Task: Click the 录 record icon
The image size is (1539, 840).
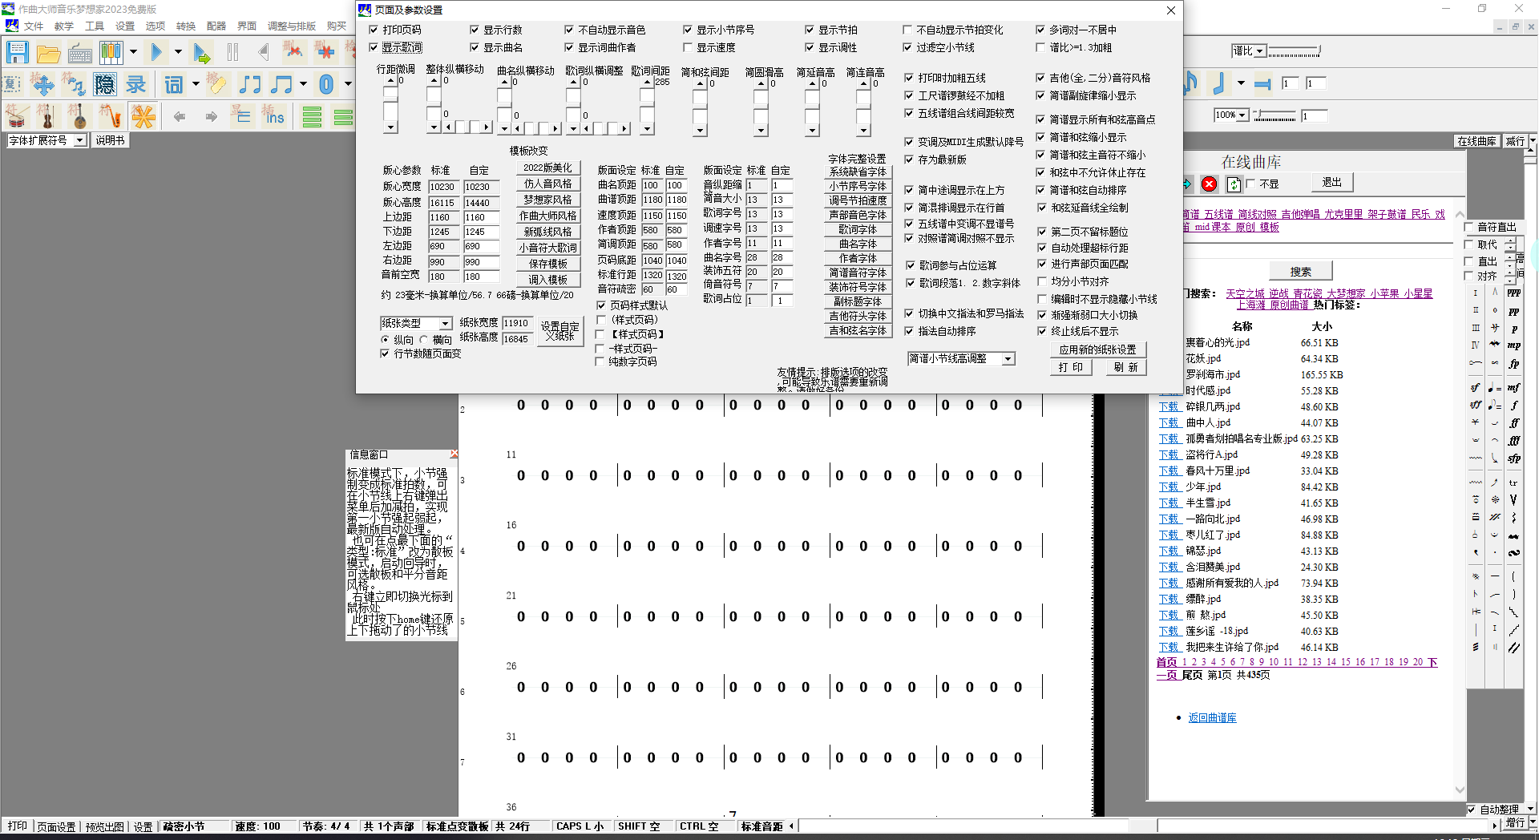Action: [136, 84]
